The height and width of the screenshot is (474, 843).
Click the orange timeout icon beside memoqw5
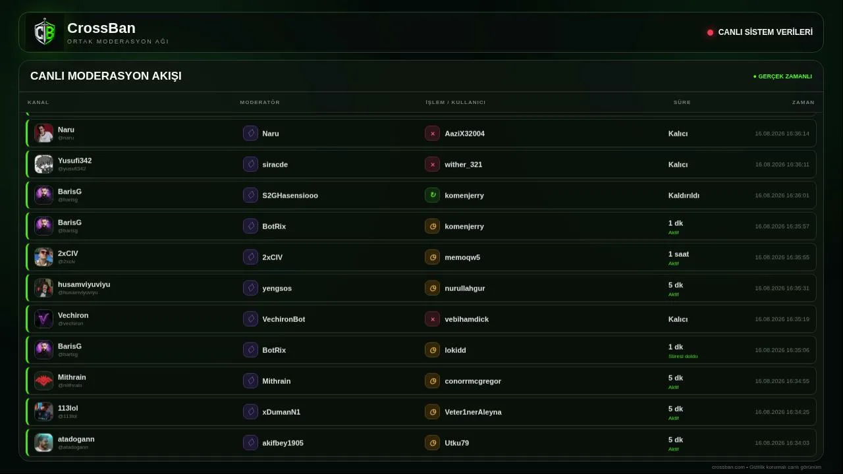tap(432, 257)
